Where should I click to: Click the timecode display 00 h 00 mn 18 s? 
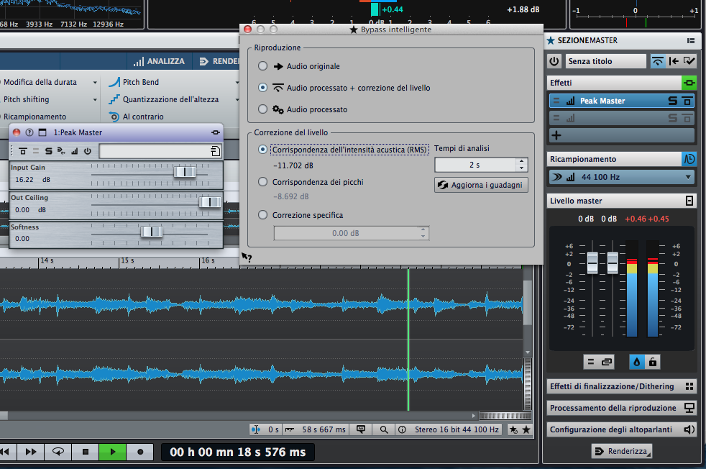238,452
